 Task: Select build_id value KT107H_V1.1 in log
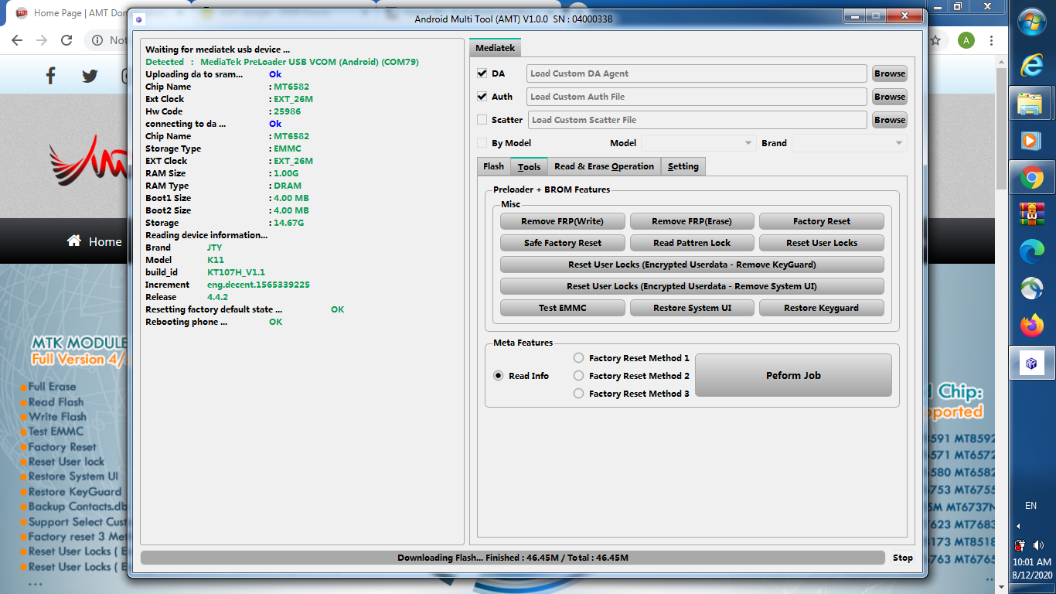(236, 272)
